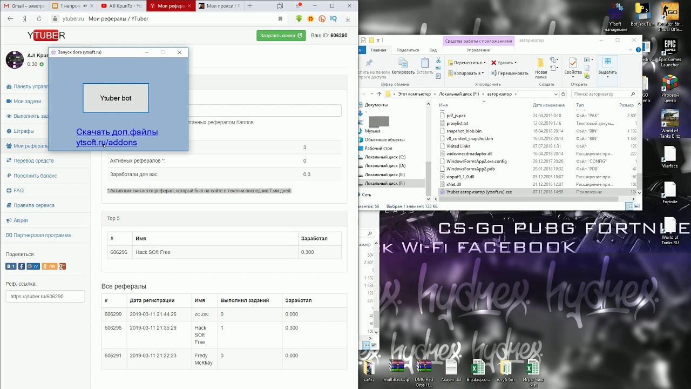Click the Cut scissors icon in Explorer ribbon
691x389 pixels.
[x=438, y=61]
